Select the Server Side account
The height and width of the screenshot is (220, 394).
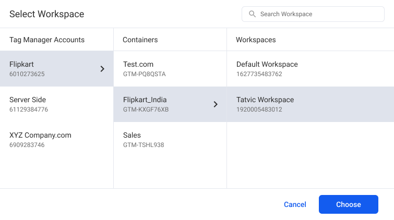point(56,104)
